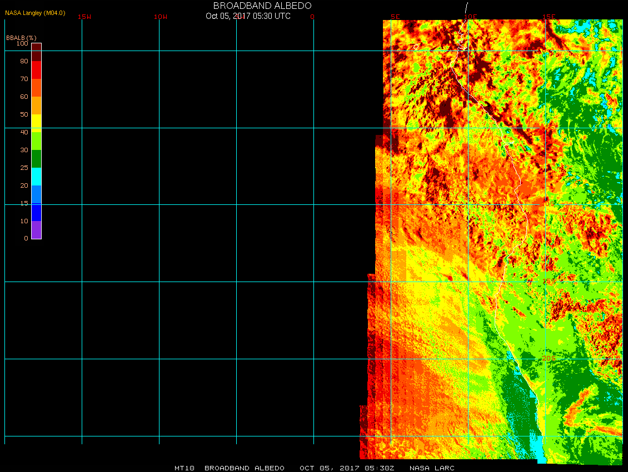Select the dark blue 10-15 legend swatch
The image size is (628, 472).
[37, 212]
